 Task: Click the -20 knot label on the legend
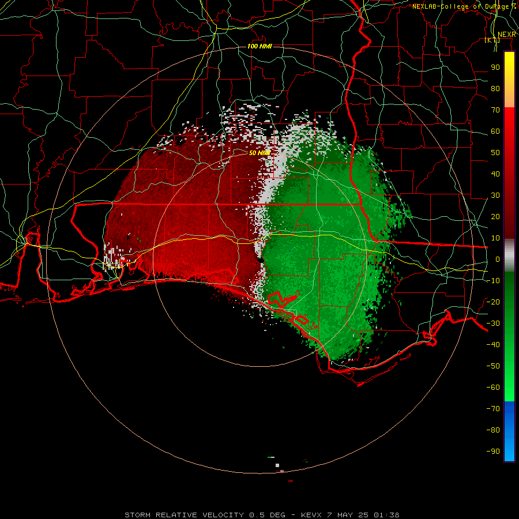[493, 302]
